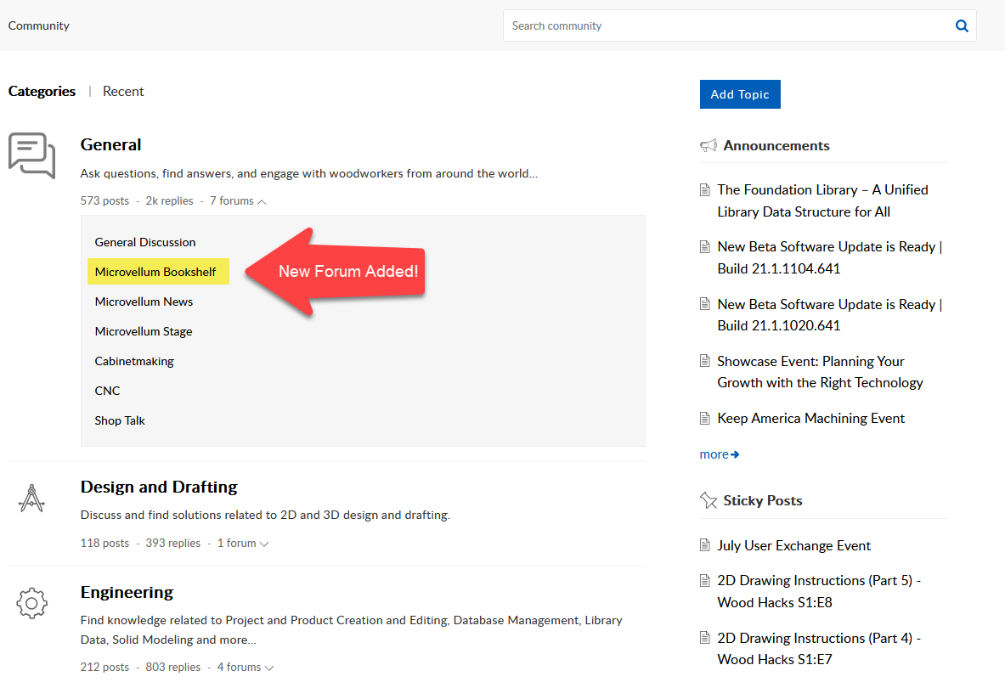This screenshot has height=682, width=1005.
Task: Click the Design and Drafting compass icon
Action: [31, 498]
